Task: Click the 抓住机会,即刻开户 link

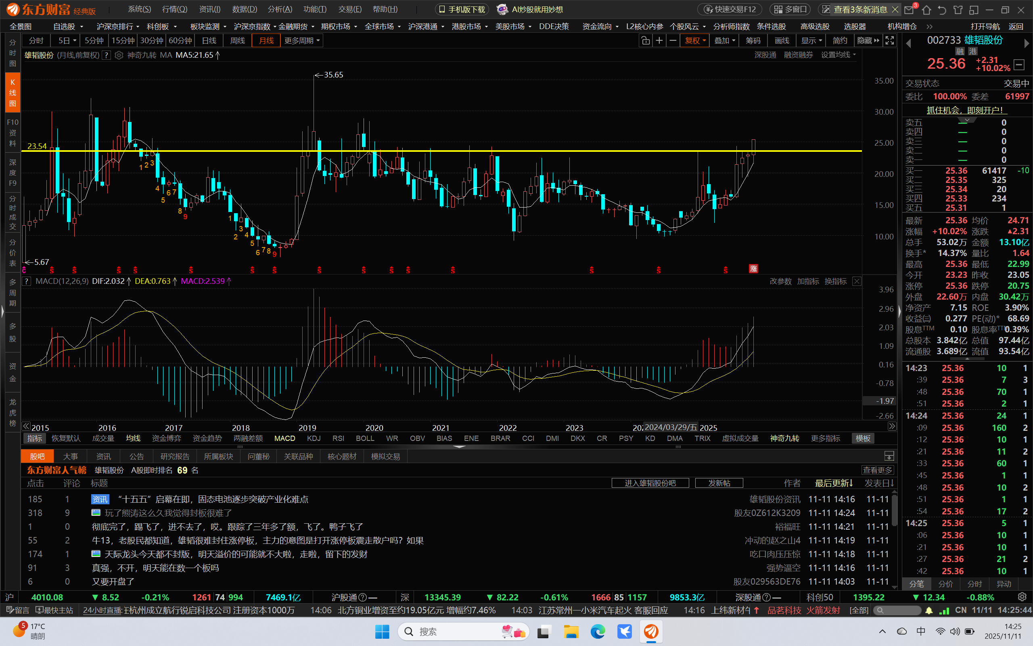Action: point(966,110)
